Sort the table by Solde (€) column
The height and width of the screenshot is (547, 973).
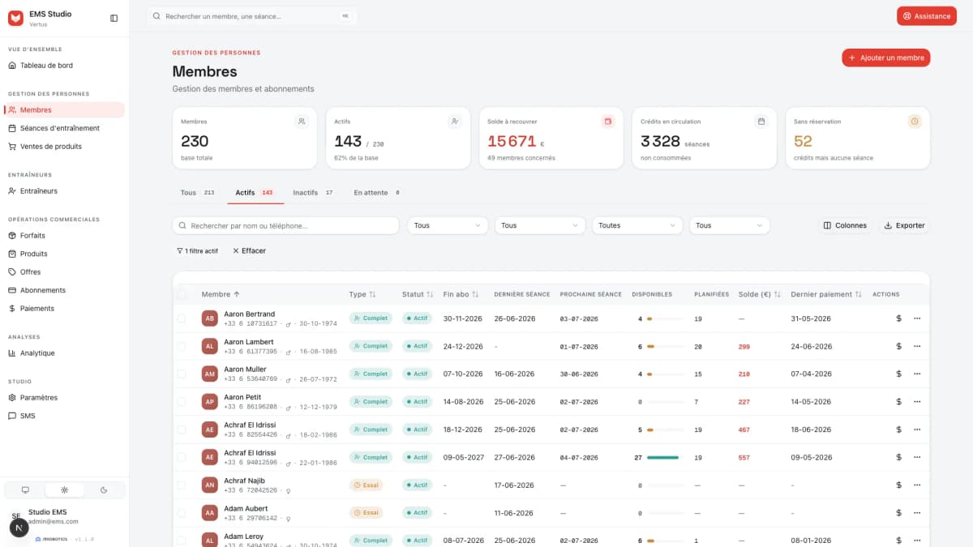point(760,294)
